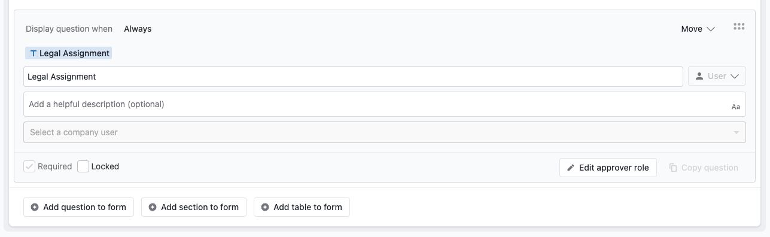
Task: Click plus icon on Add table to form
Action: click(x=265, y=207)
